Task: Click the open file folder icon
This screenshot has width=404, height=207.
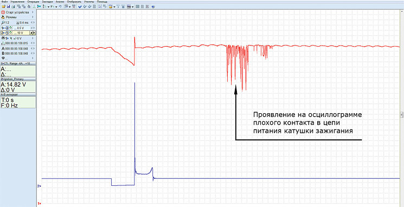Action: point(4,7)
